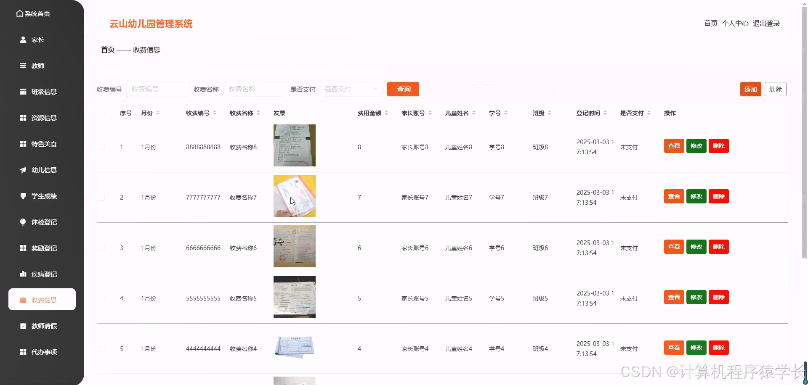Click the 8888888888 收费编号 cell
This screenshot has height=385, width=808.
(x=203, y=147)
